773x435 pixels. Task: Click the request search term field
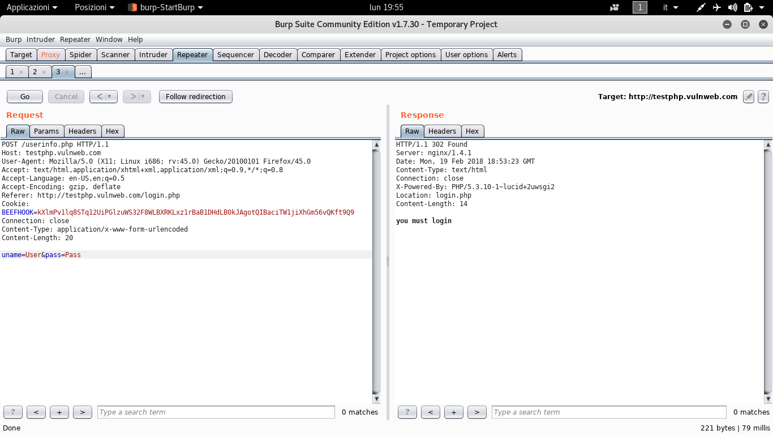click(216, 412)
